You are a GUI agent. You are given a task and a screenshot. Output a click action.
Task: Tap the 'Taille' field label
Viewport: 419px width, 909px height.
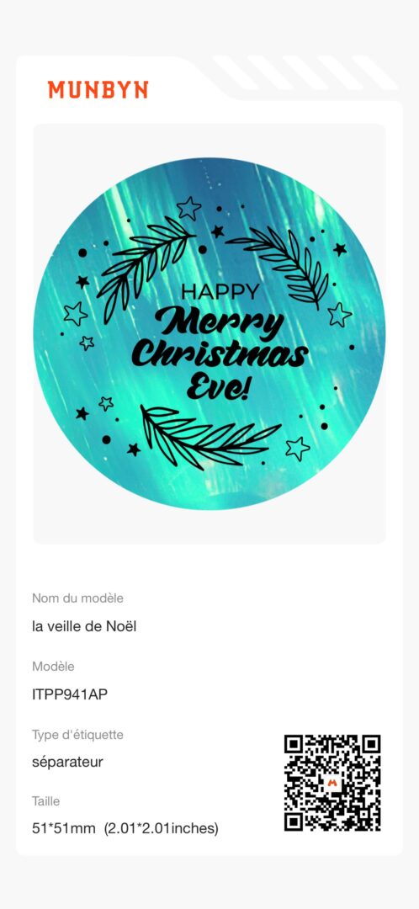pos(45,801)
